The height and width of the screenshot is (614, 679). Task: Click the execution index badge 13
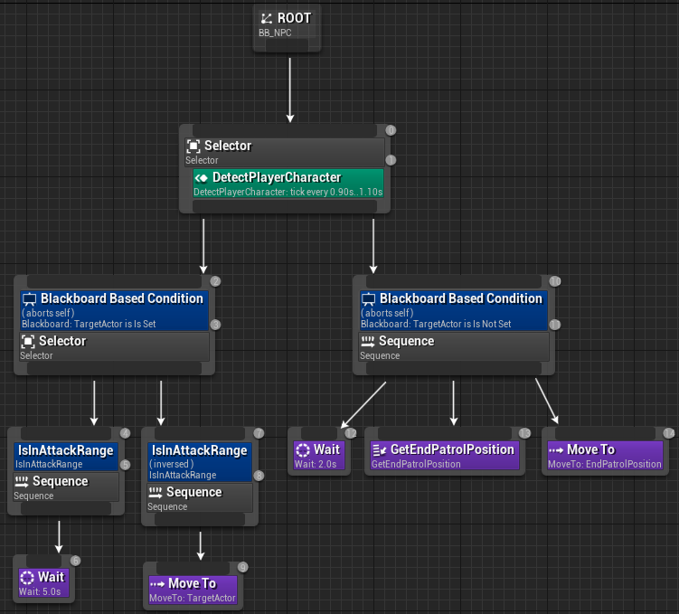click(x=524, y=433)
